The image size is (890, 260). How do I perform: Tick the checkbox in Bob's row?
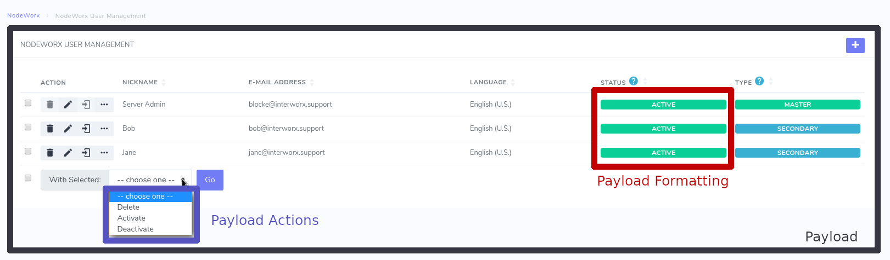pyautogui.click(x=28, y=127)
